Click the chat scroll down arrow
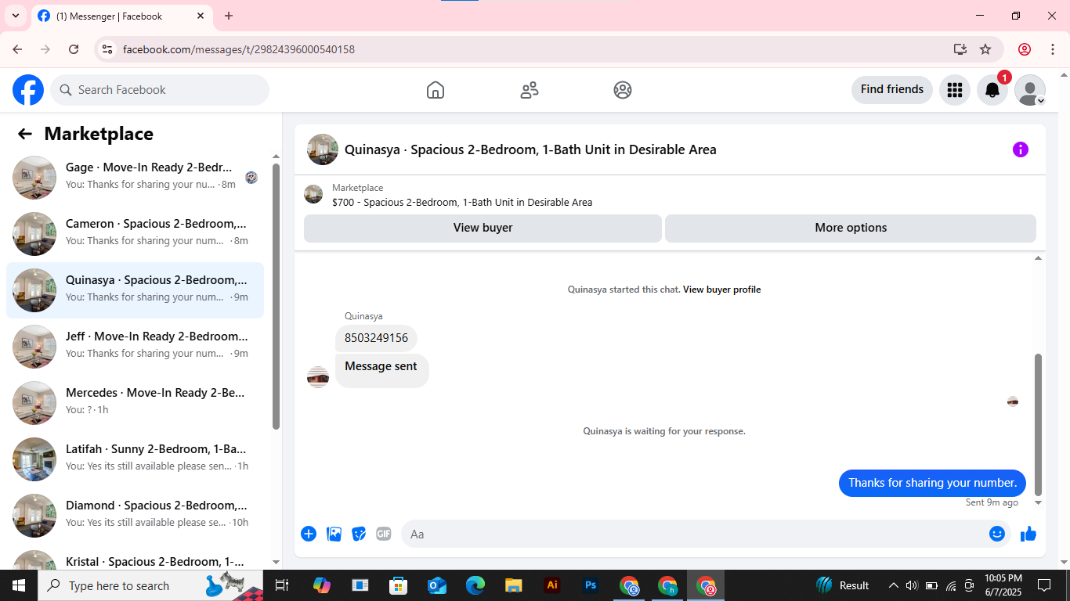This screenshot has width=1070, height=601. click(1039, 502)
